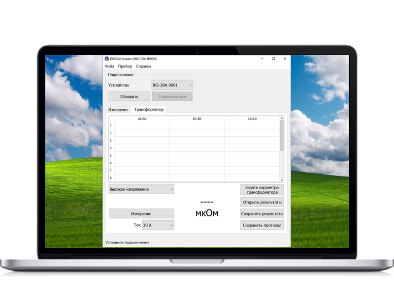Screen dimensions: 394x295
Task: Click the AB/A0 cell in row 1
Action: [142, 125]
